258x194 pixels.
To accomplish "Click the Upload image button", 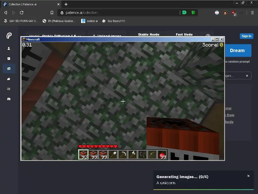I will [107, 36].
